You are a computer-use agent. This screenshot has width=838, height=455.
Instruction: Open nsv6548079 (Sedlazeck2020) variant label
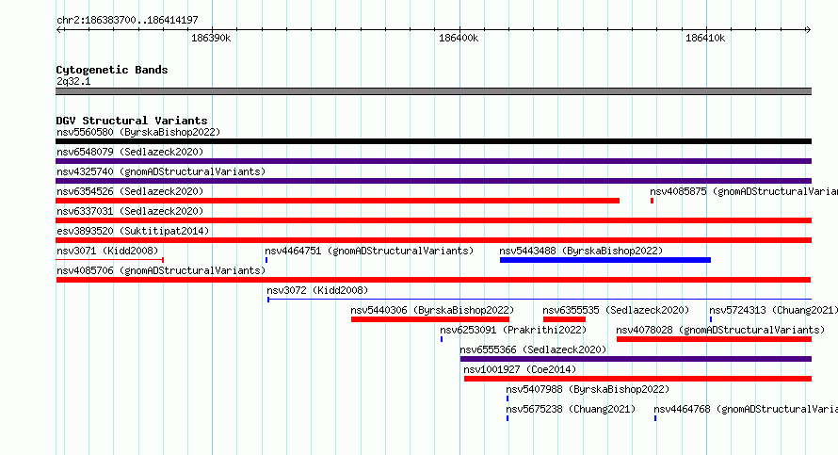pos(130,152)
